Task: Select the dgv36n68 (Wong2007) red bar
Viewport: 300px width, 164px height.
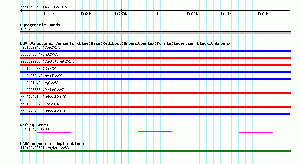Action: coord(155,58)
